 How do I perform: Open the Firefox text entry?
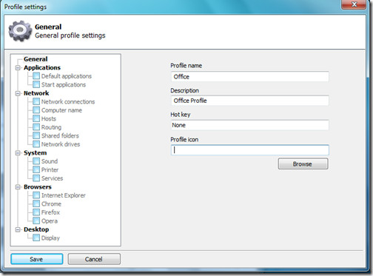tap(50, 212)
